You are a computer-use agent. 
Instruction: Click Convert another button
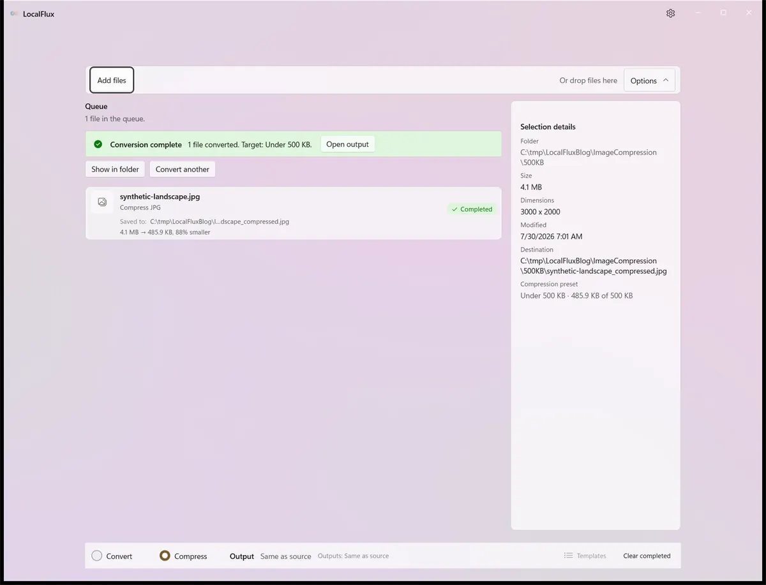pos(183,169)
